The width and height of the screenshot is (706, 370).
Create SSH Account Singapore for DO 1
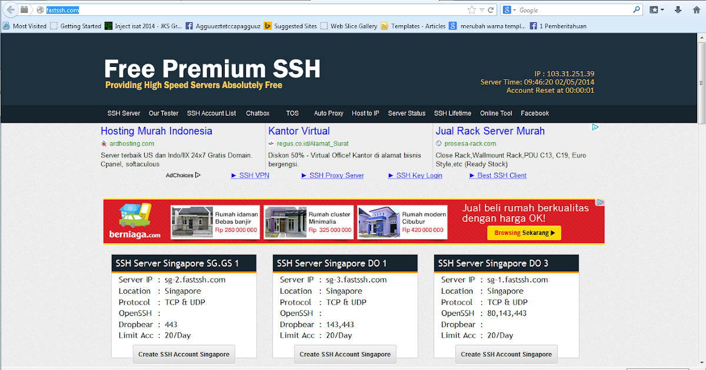(x=345, y=354)
